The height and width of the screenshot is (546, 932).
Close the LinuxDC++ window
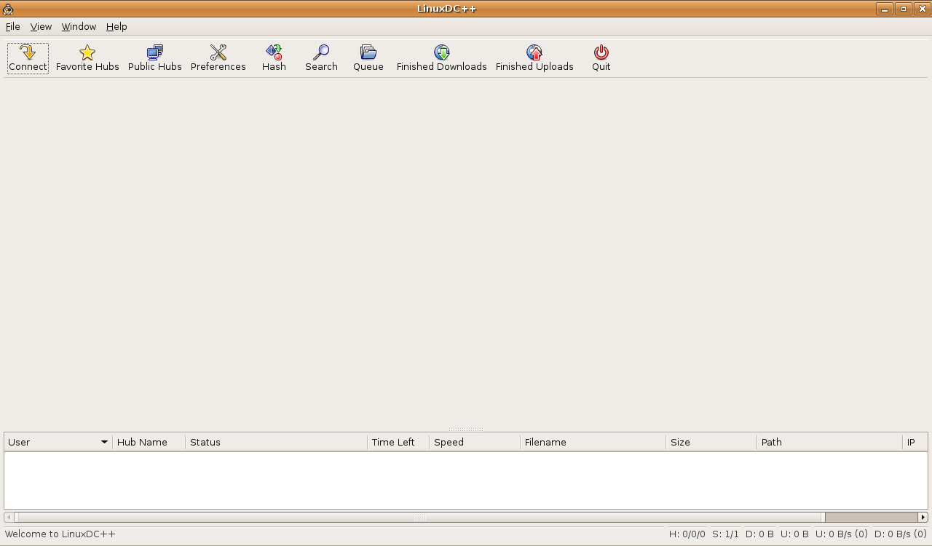click(x=922, y=9)
